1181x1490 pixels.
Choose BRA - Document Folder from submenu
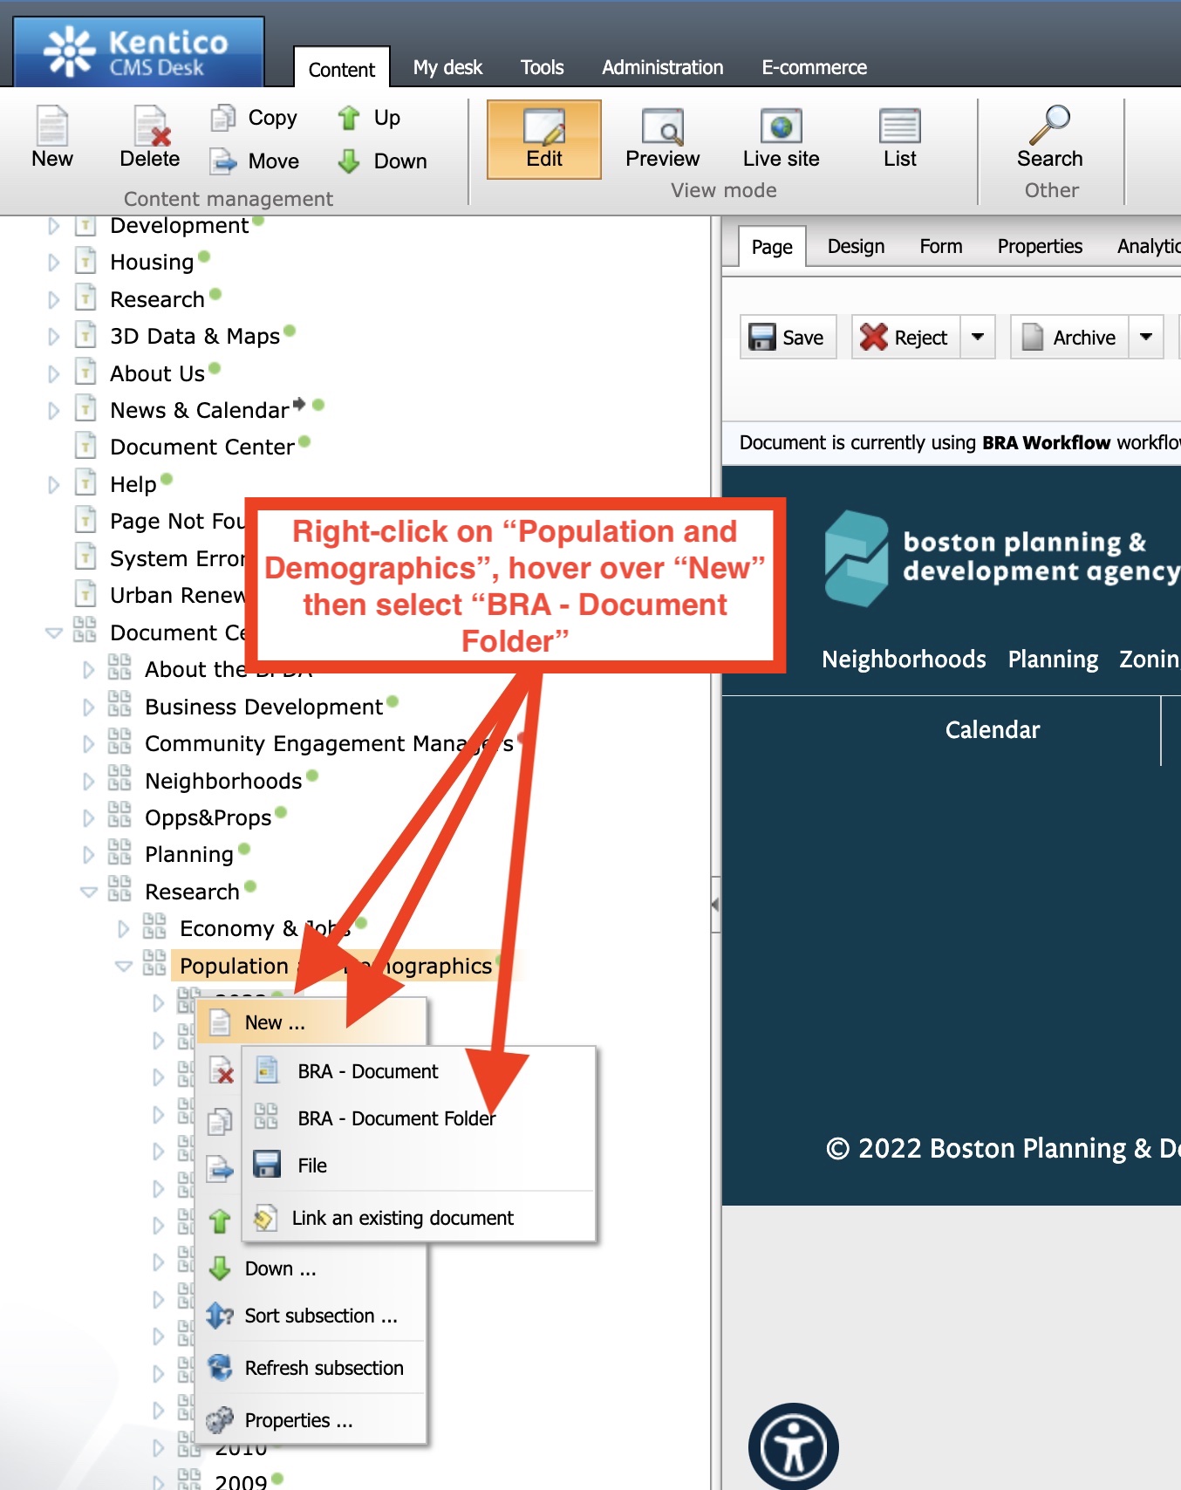396,1118
